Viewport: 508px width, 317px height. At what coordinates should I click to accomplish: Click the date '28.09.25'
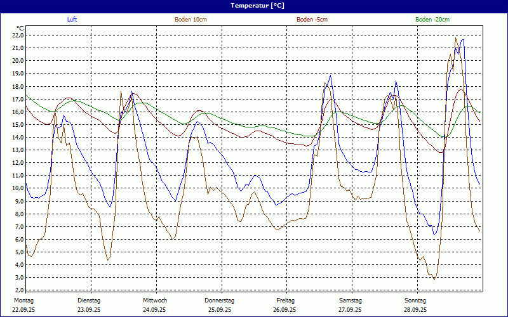[415, 310]
